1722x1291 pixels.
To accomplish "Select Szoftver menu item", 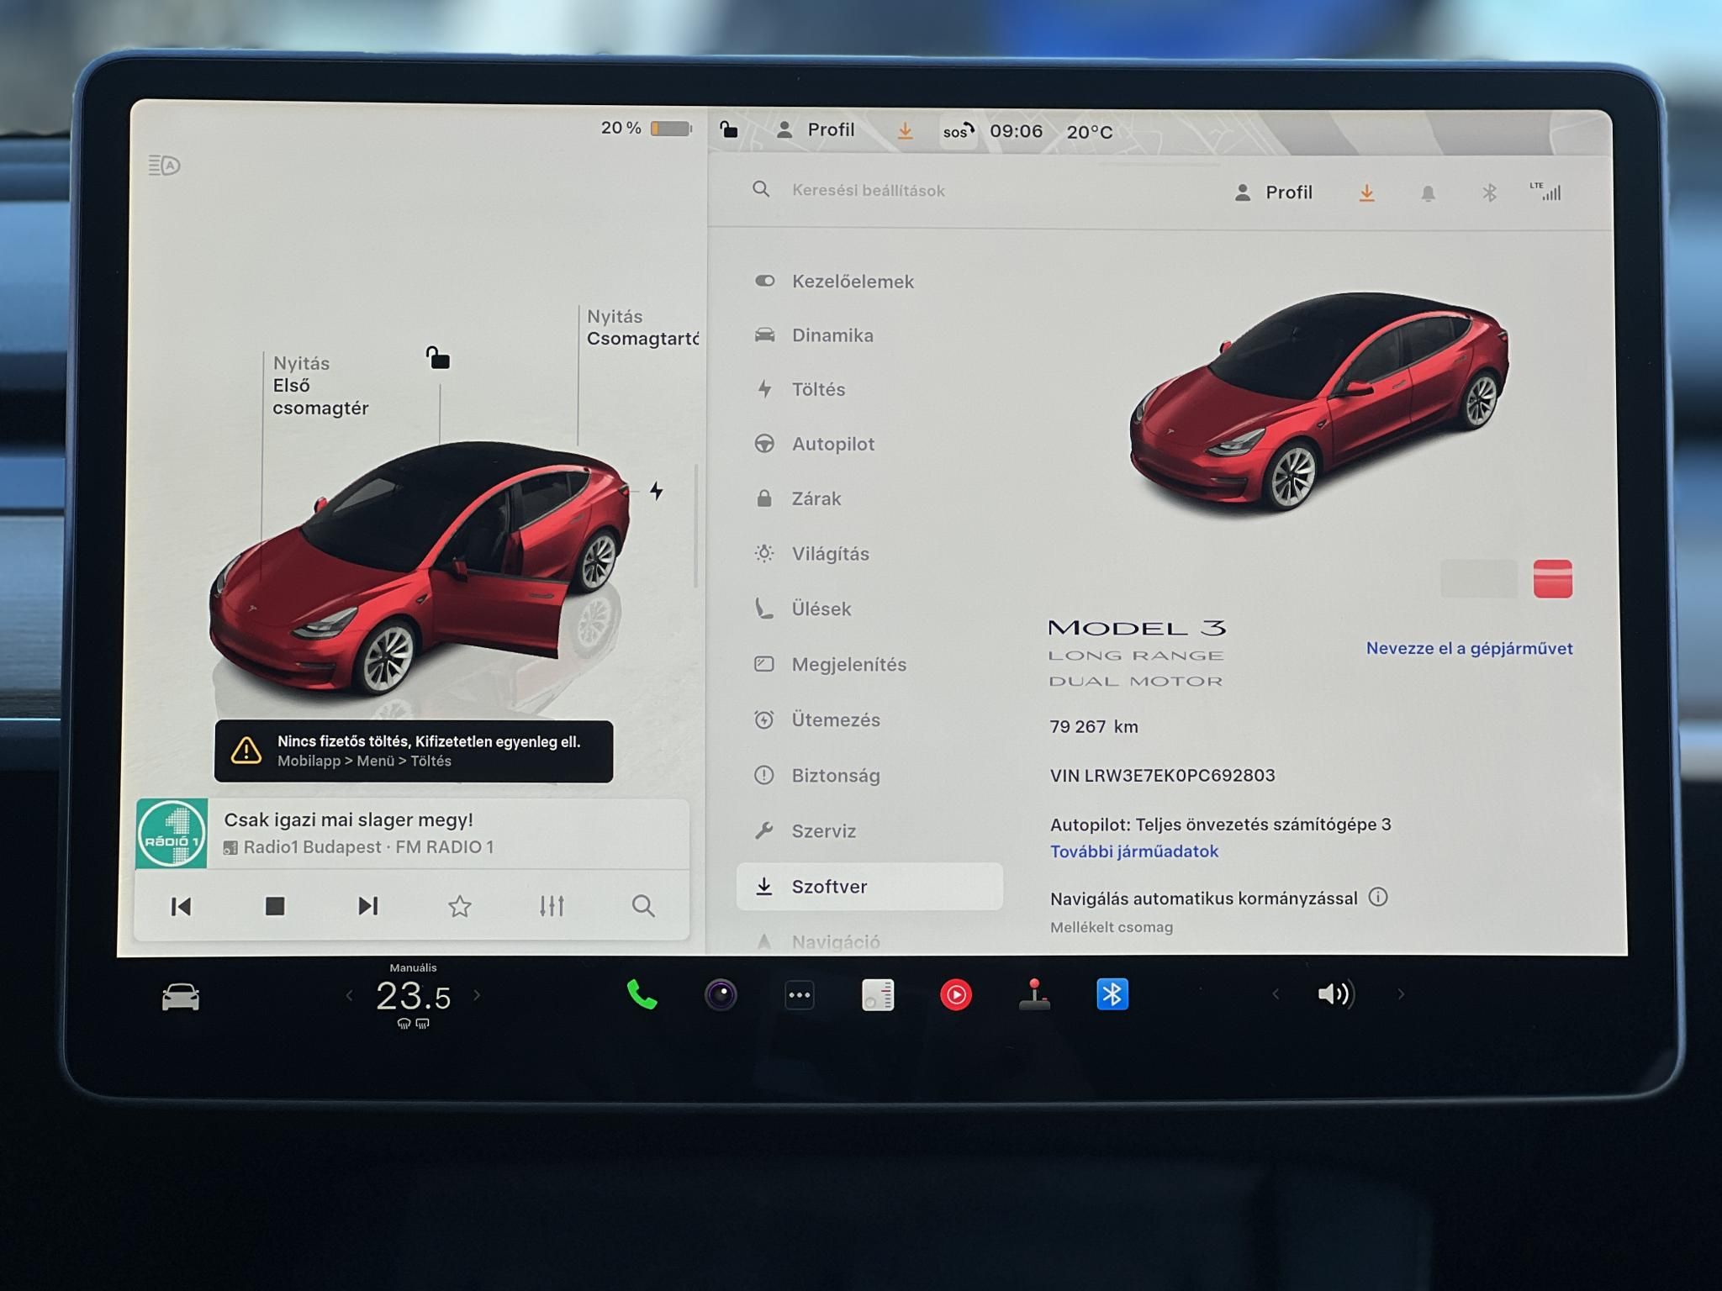I will pyautogui.click(x=869, y=886).
